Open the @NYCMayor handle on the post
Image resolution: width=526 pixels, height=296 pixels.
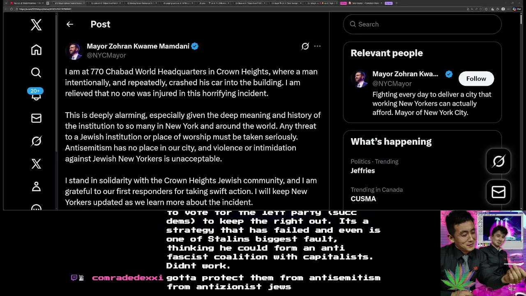point(106,55)
